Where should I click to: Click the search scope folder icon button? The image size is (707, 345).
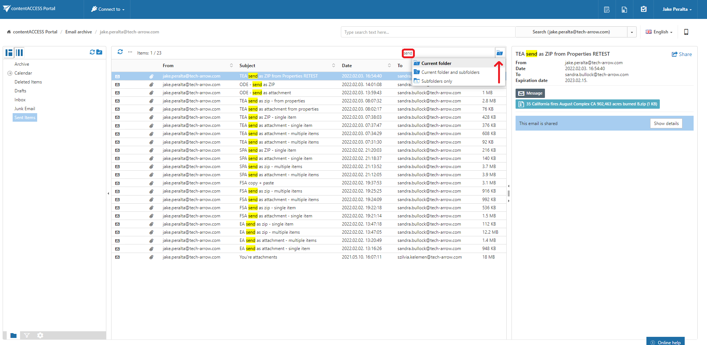(500, 53)
